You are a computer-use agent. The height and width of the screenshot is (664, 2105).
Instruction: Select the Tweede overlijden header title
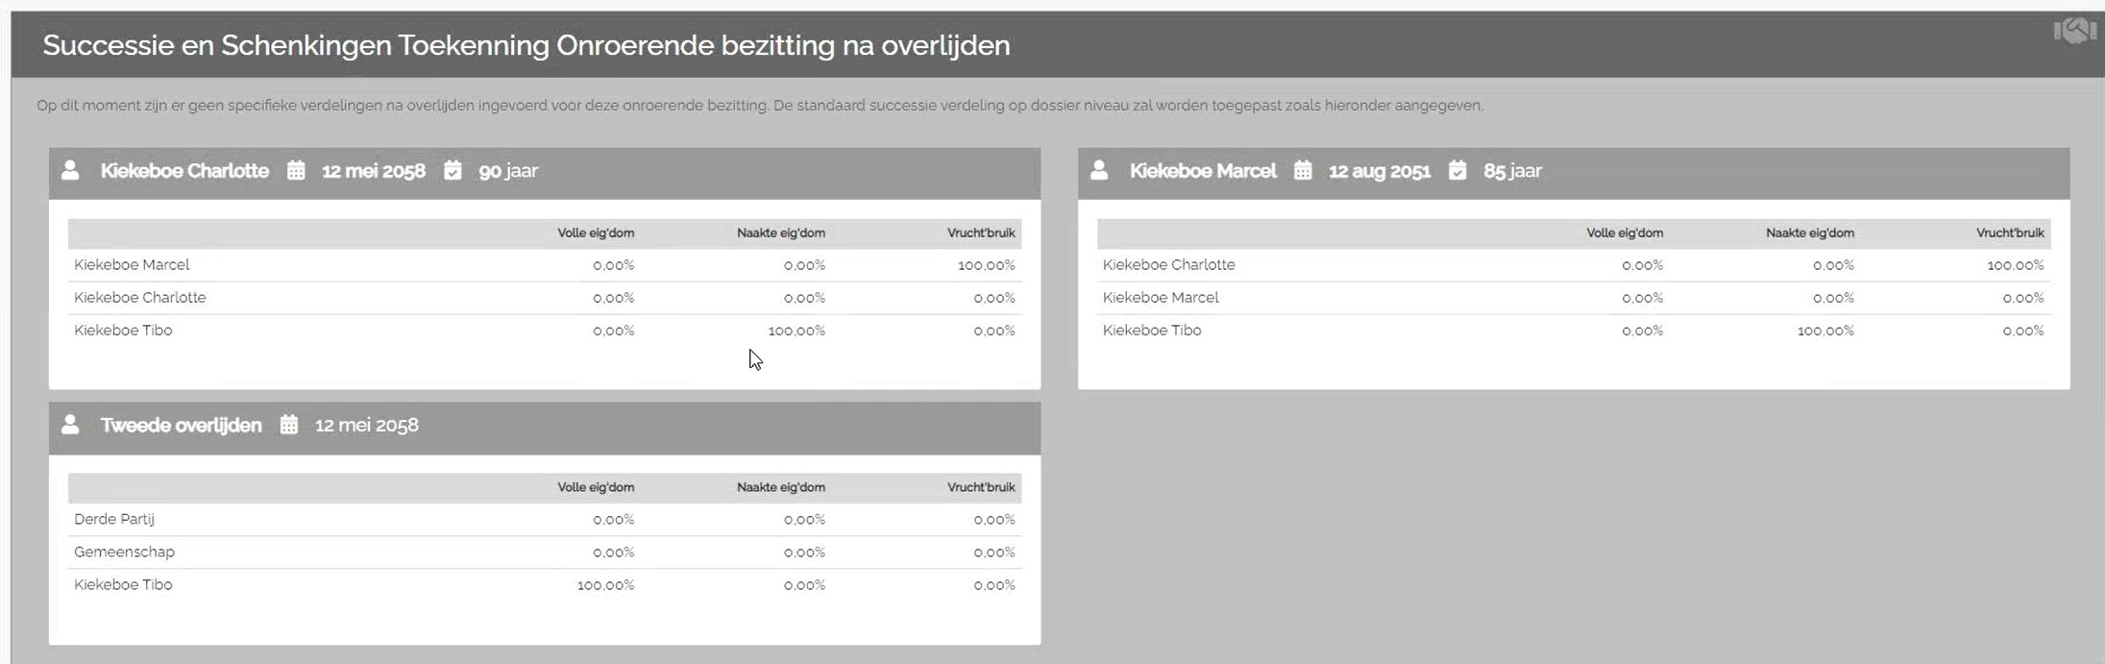181,426
